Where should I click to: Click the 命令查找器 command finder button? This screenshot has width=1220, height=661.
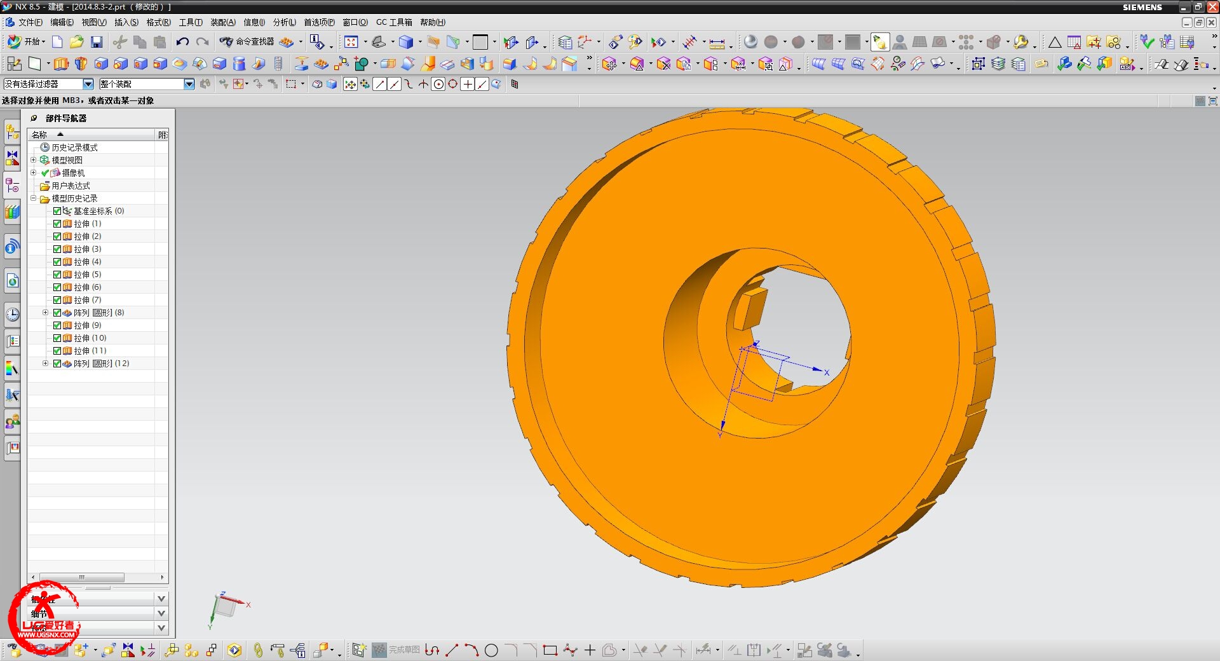247,42
